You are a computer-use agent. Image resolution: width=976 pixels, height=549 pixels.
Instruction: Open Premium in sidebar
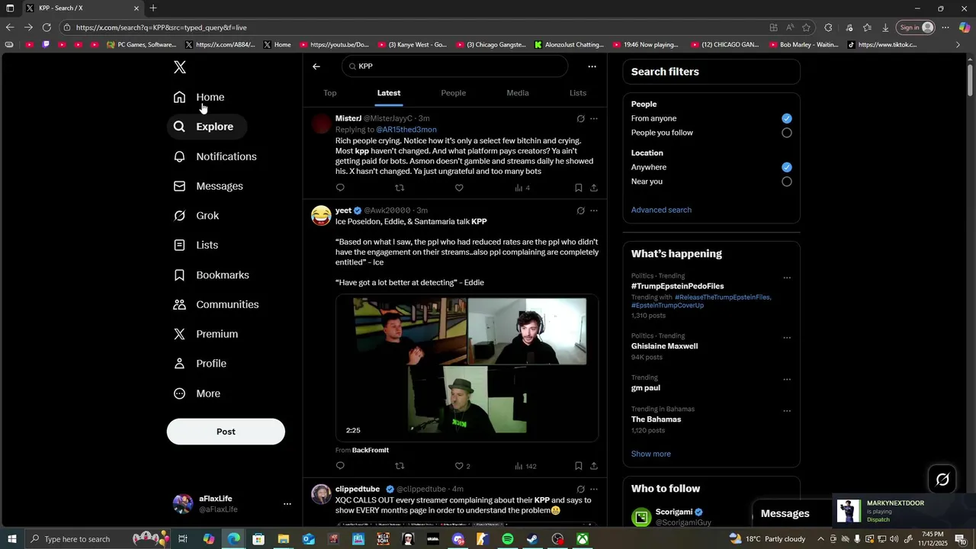click(x=206, y=334)
